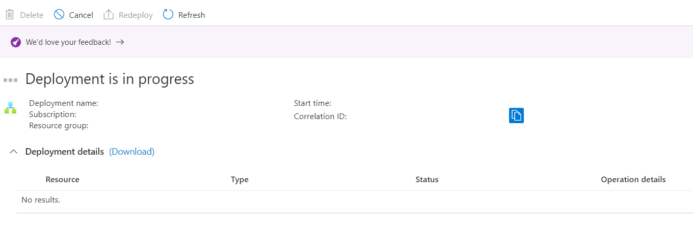693x229 pixels.
Task: Click the circular Refresh icon
Action: point(168,15)
